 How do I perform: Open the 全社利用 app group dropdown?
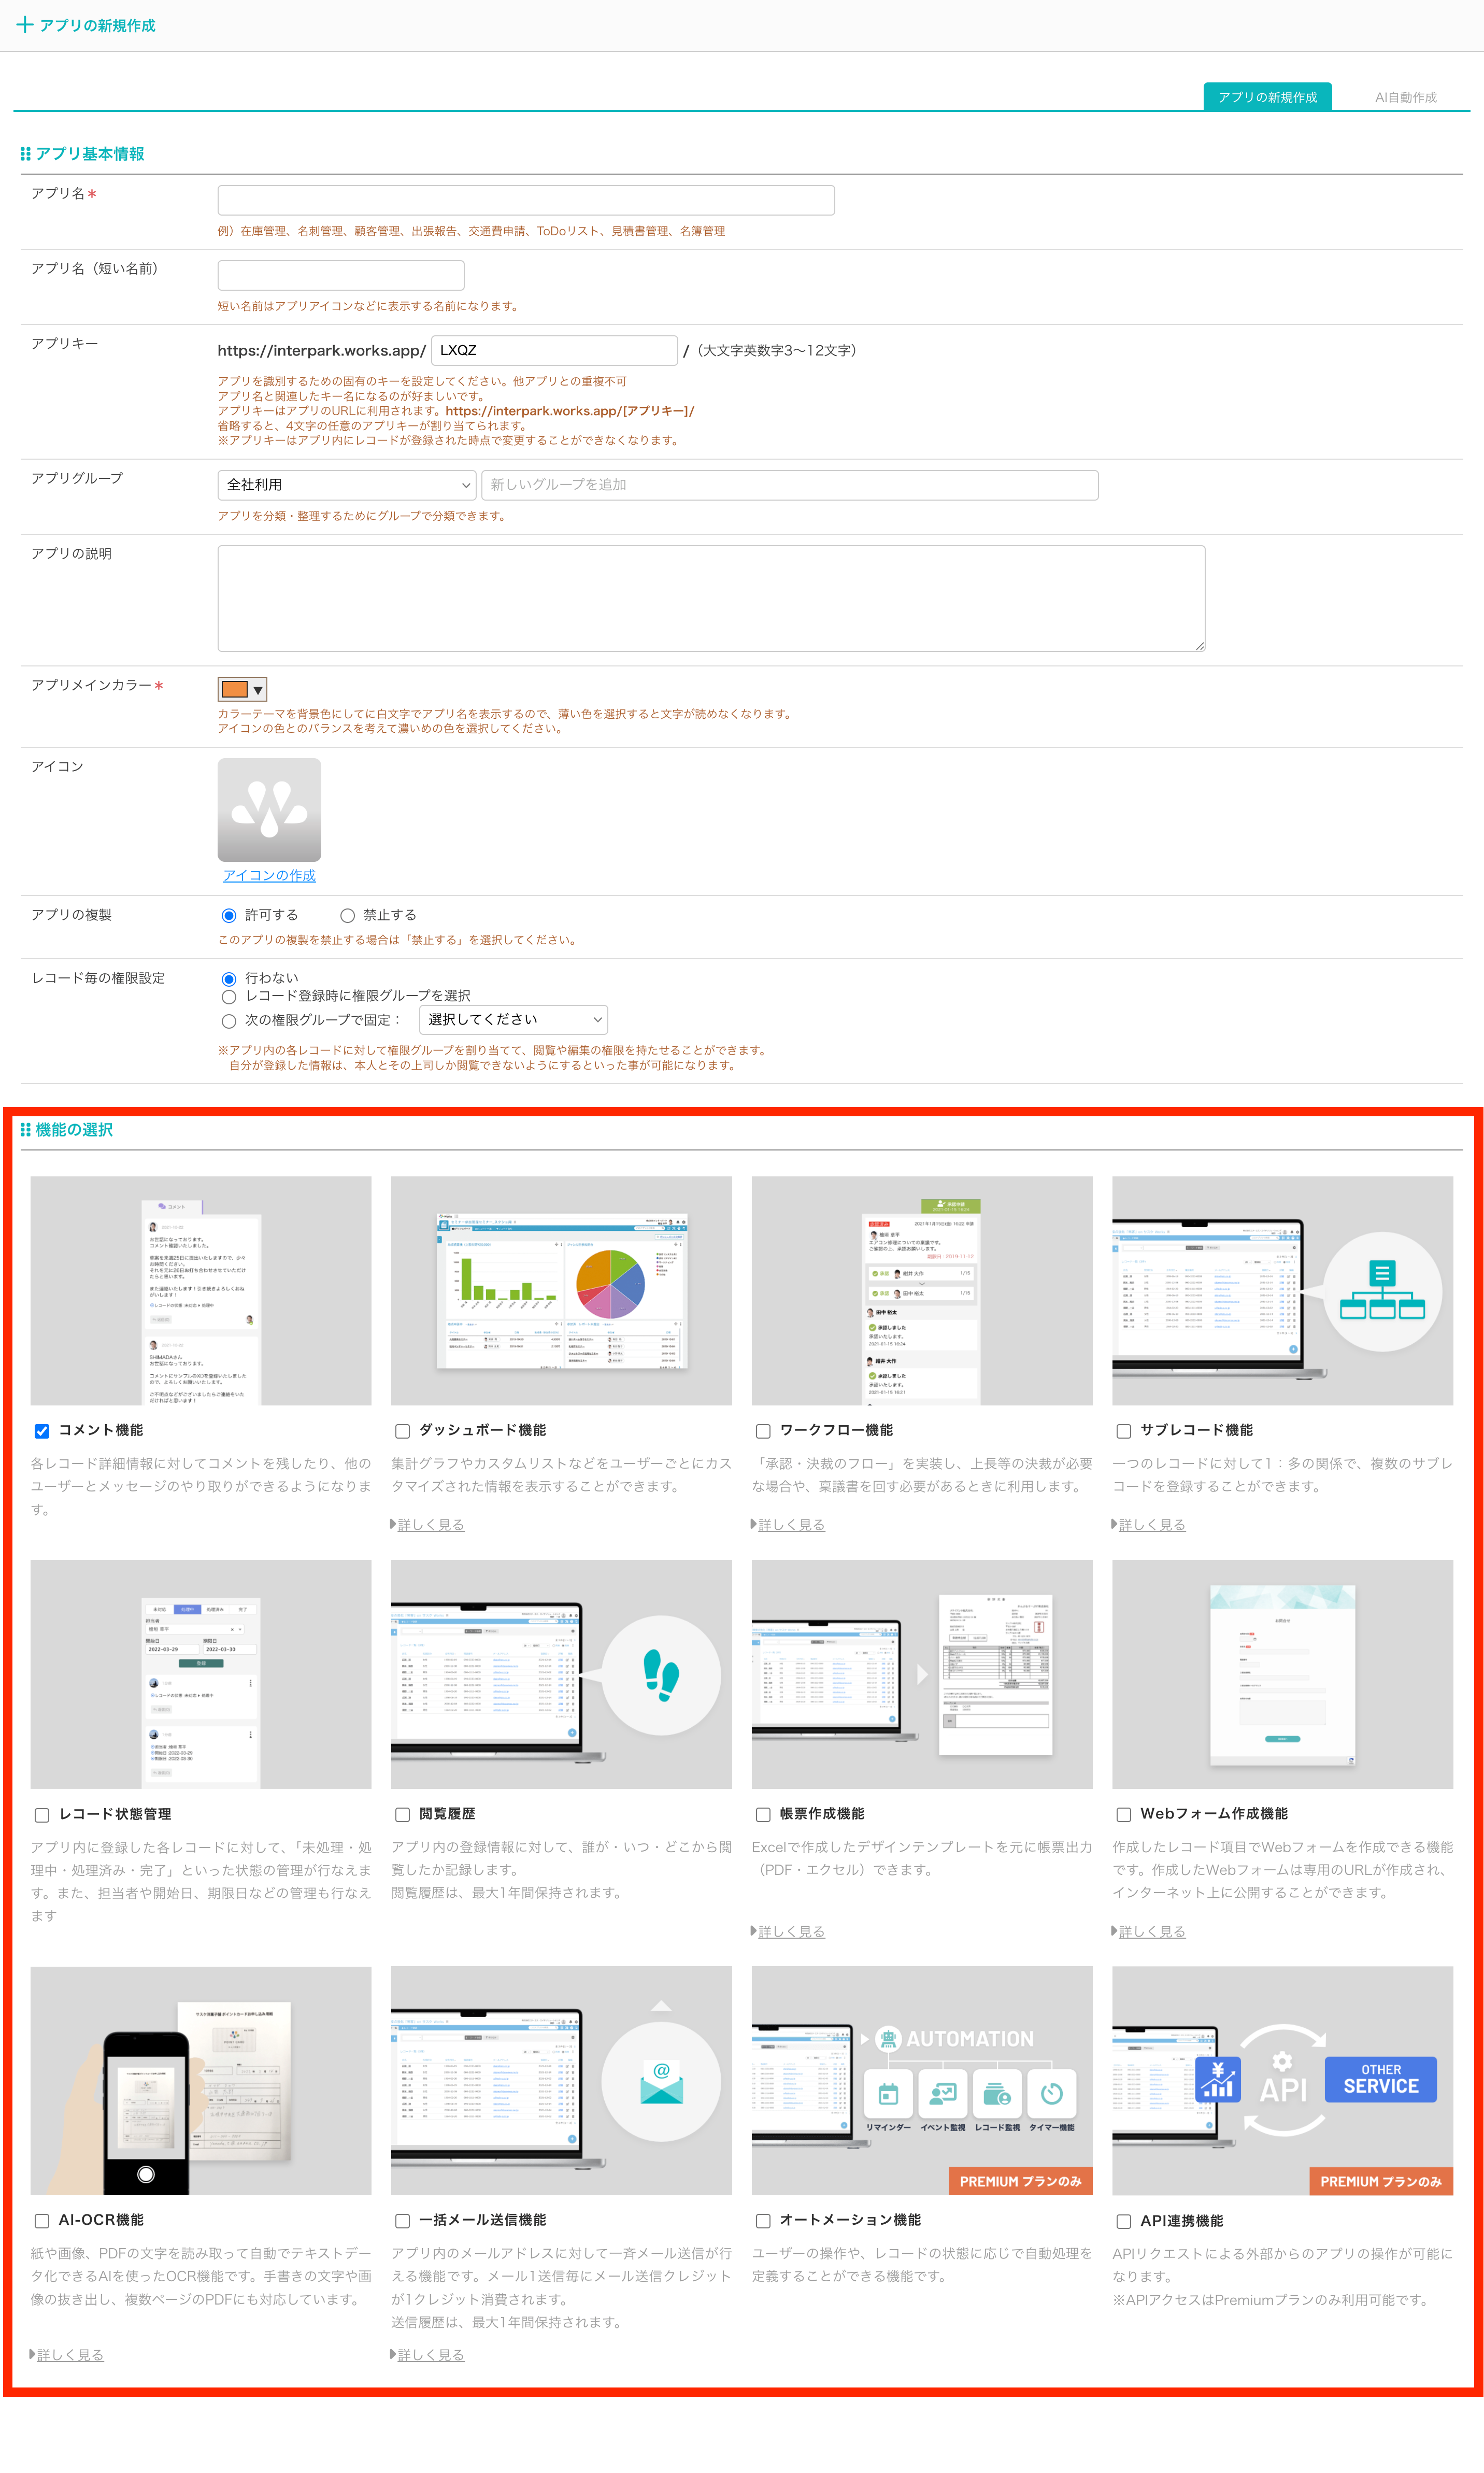[x=346, y=485]
